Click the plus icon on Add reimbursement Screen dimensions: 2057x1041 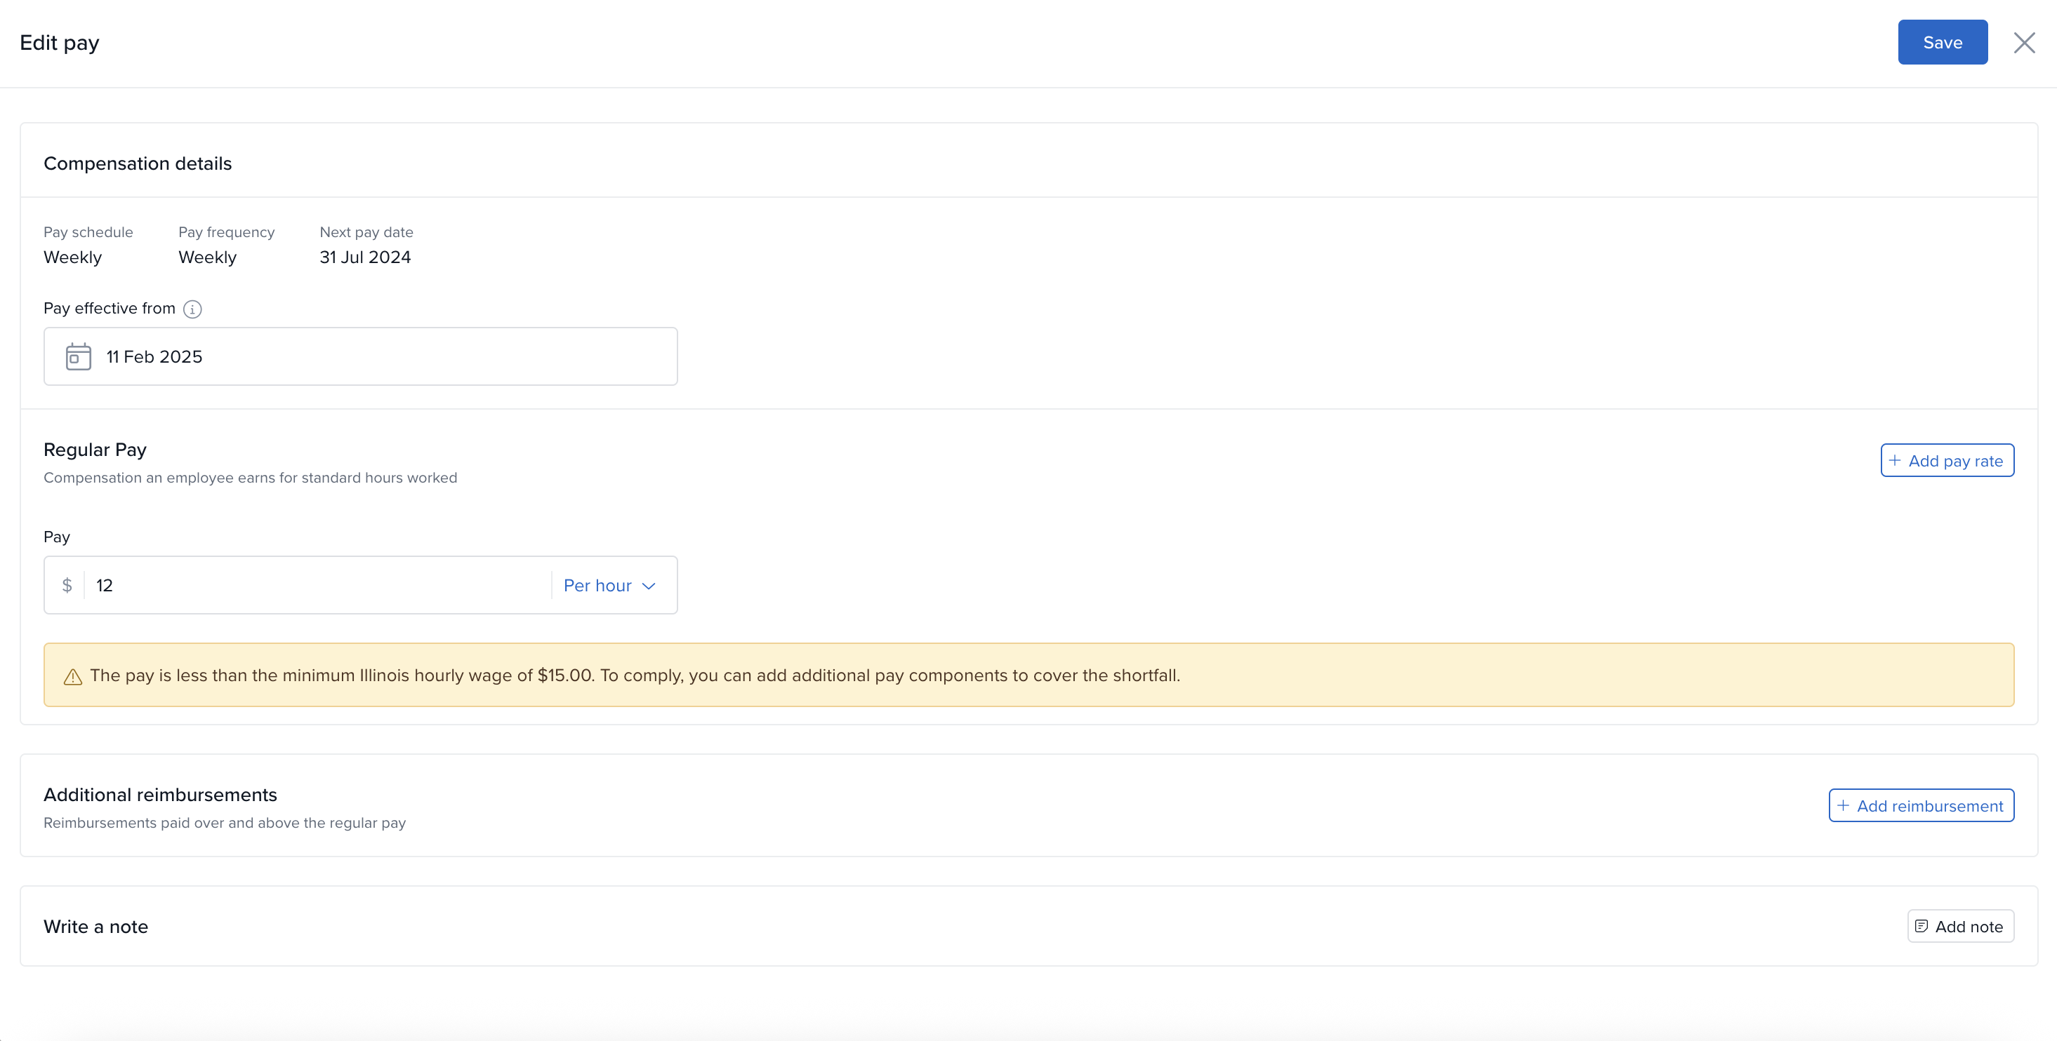pyautogui.click(x=1844, y=805)
